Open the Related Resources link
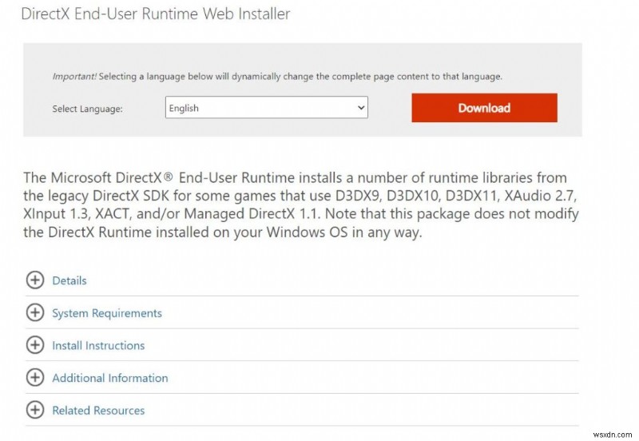The width and height of the screenshot is (639, 441). coord(98,411)
